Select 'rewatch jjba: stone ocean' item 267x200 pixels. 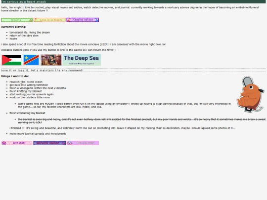tap(26, 82)
